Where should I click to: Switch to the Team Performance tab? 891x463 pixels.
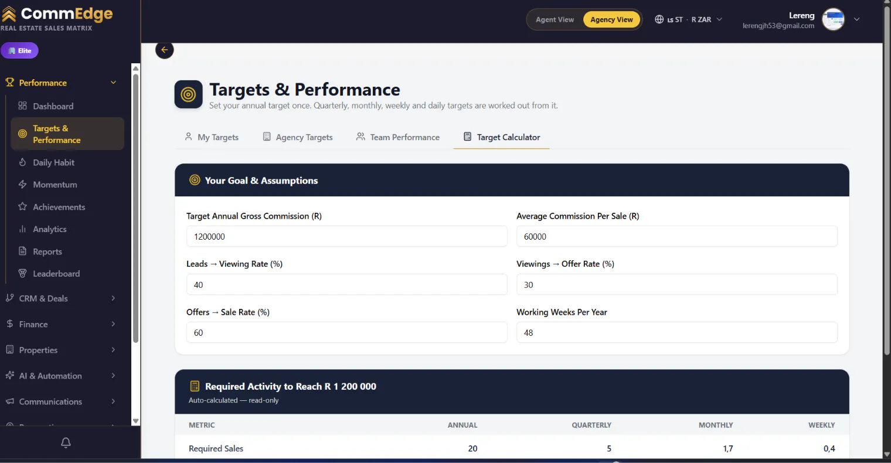pos(398,137)
